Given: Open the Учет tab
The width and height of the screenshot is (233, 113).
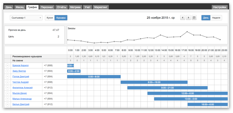Looking at the screenshot, I should click(87, 7).
